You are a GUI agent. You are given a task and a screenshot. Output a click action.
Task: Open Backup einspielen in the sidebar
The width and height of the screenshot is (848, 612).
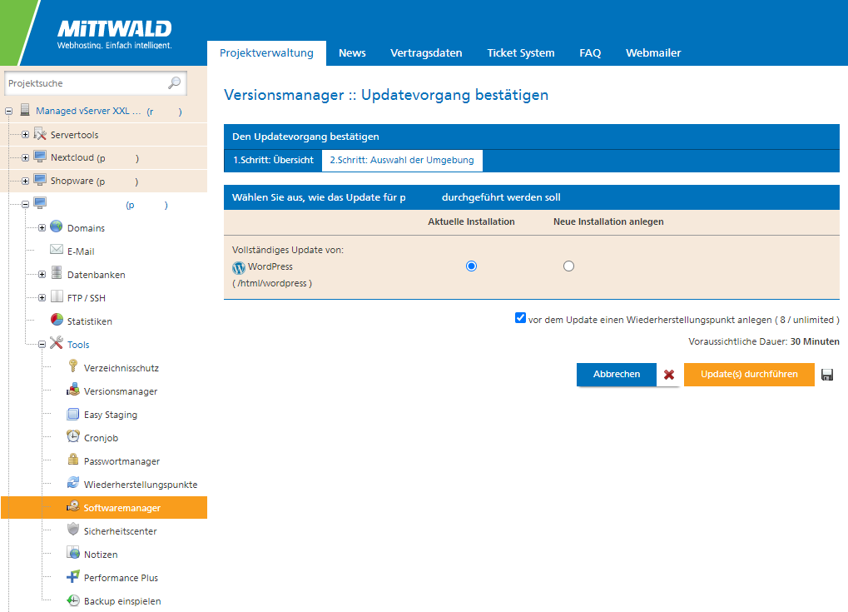tap(122, 601)
